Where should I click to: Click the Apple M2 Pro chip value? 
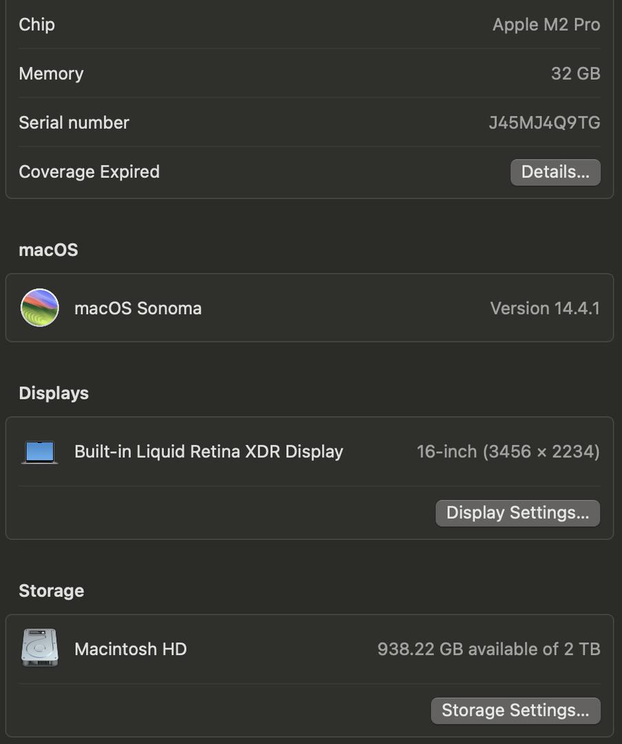pyautogui.click(x=546, y=25)
